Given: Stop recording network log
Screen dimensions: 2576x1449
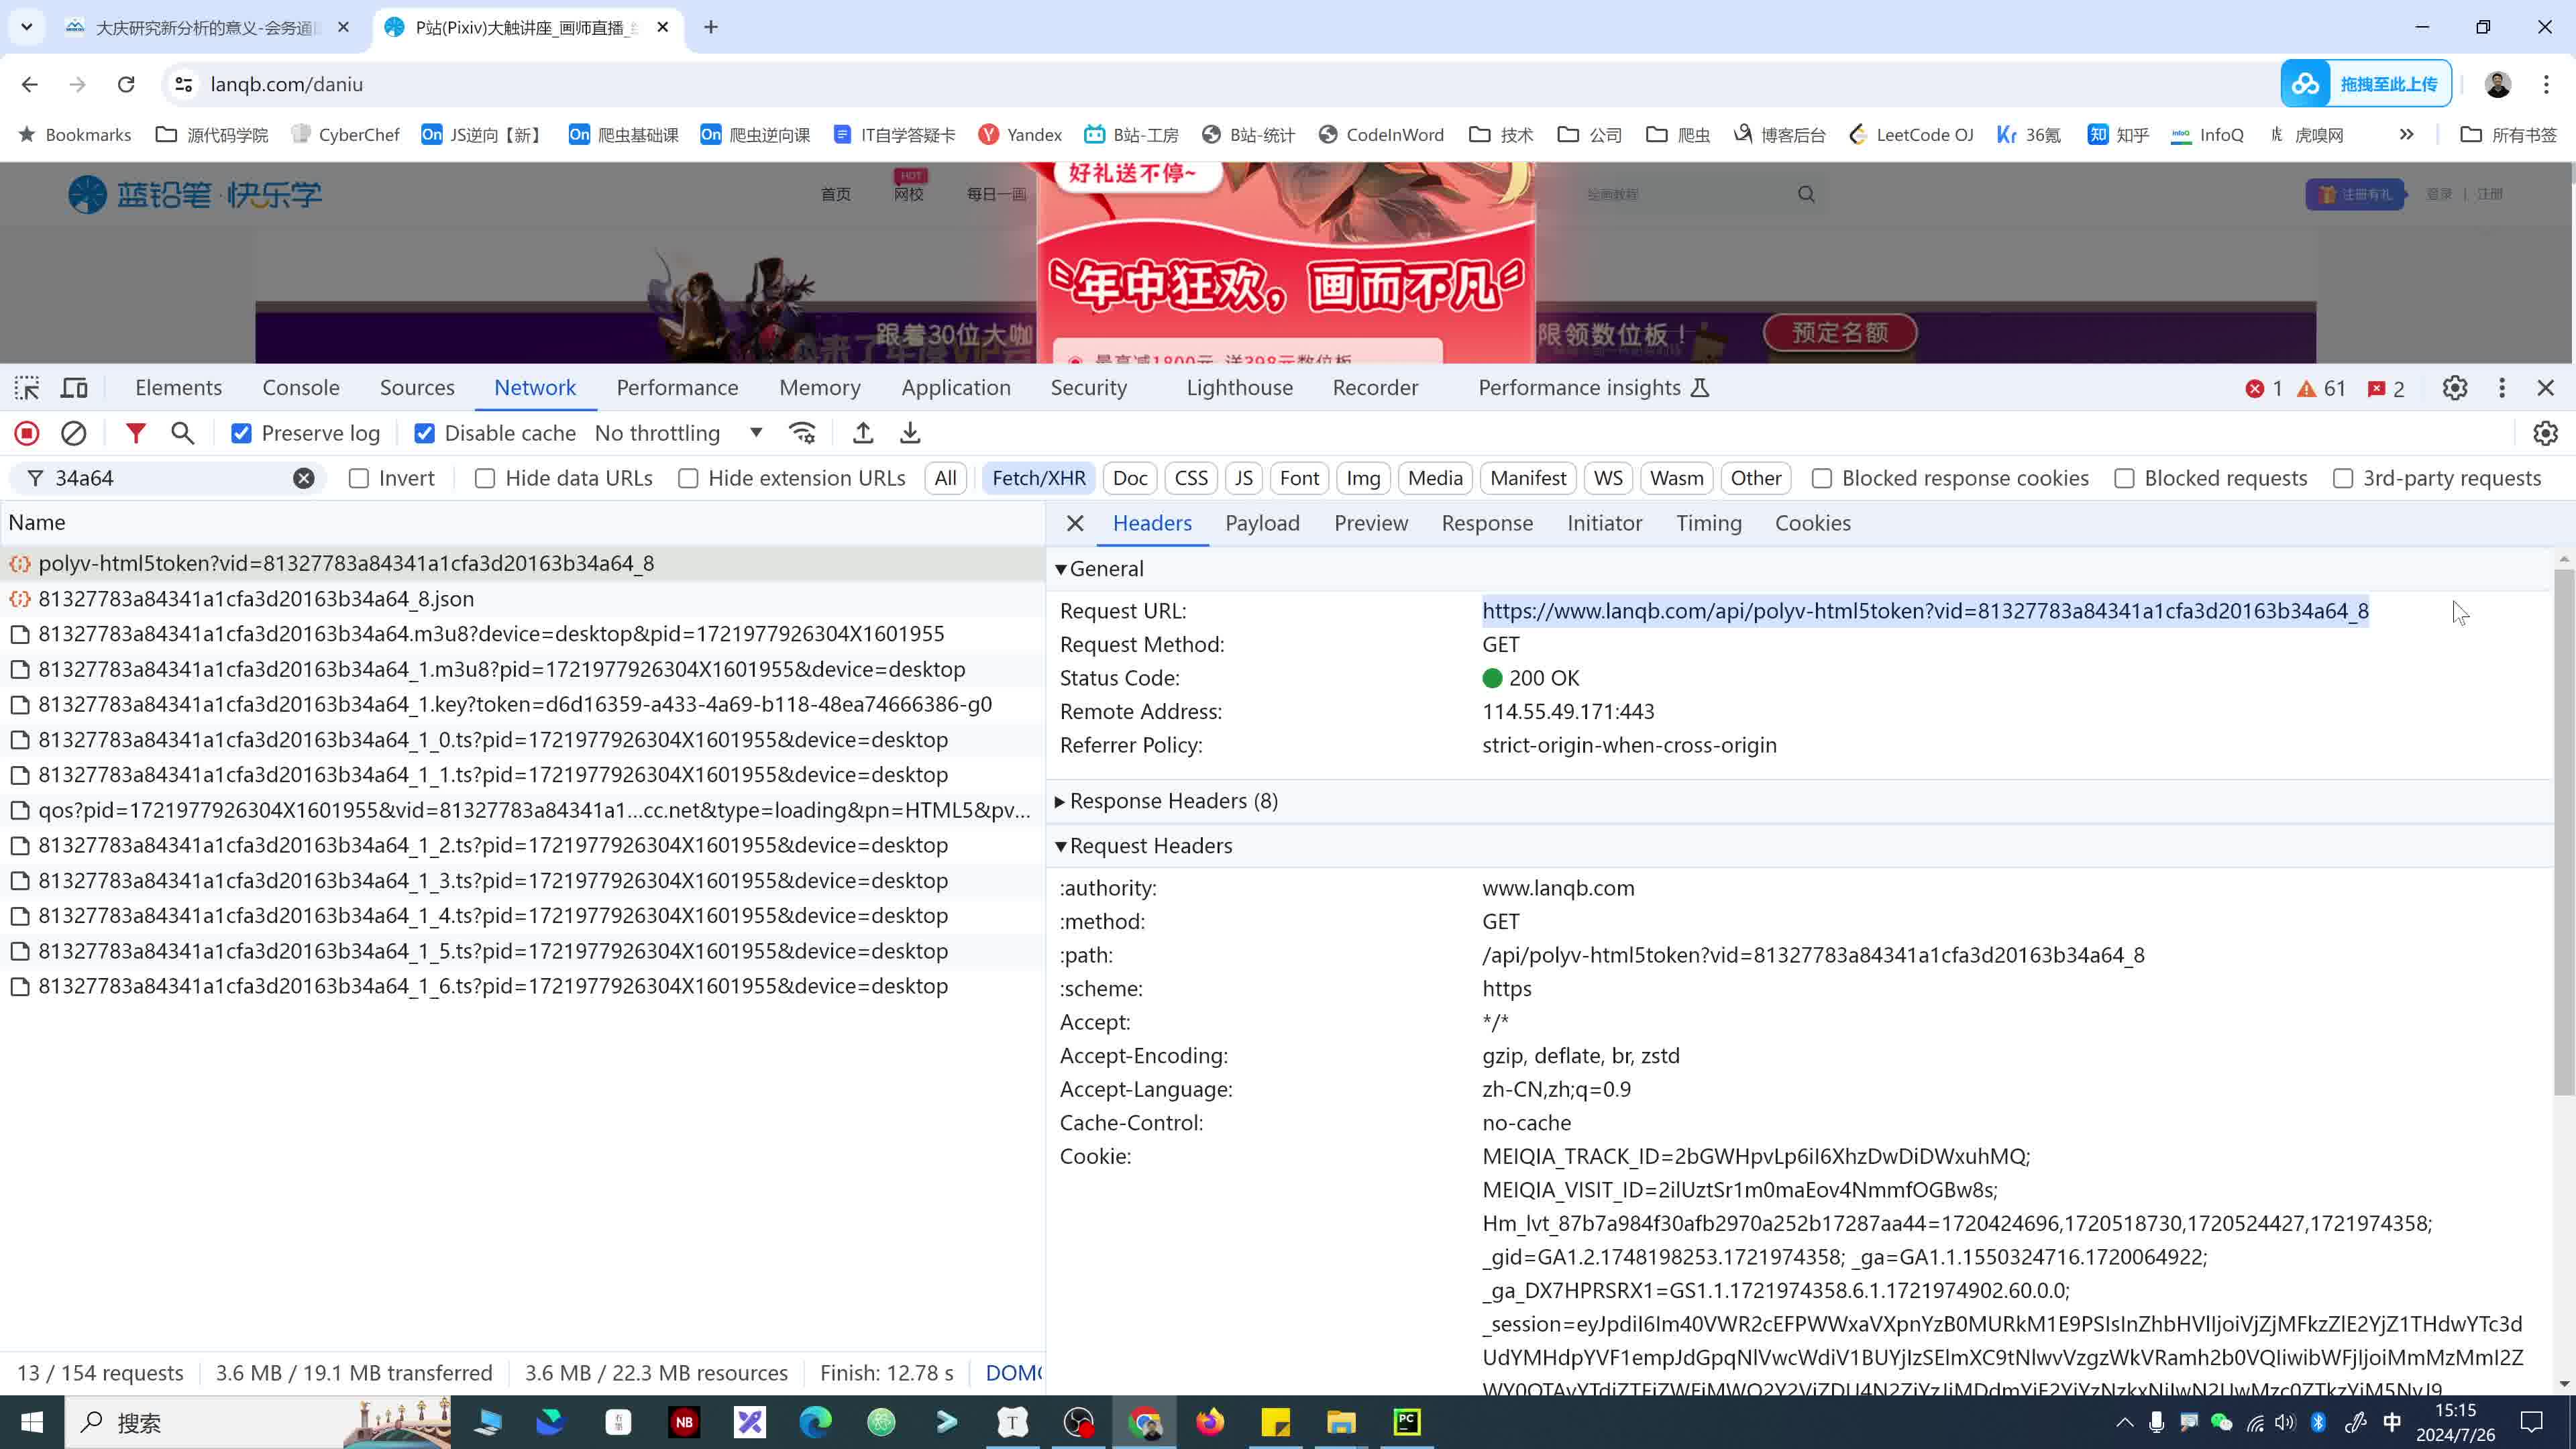Looking at the screenshot, I should click(x=27, y=433).
